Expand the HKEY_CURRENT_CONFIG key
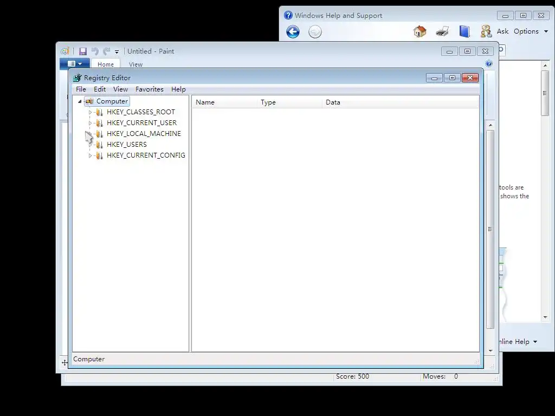The height and width of the screenshot is (416, 555). tap(90, 155)
